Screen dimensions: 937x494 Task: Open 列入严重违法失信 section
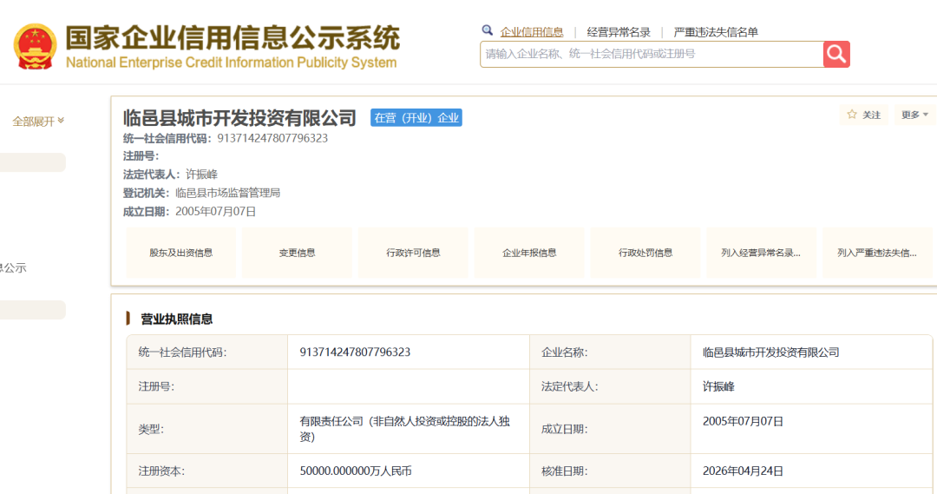[x=877, y=253]
